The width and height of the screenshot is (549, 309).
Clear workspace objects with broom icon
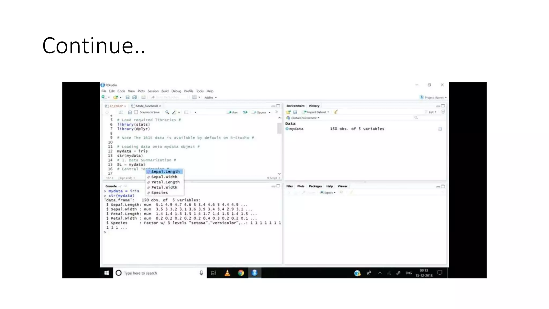[336, 112]
